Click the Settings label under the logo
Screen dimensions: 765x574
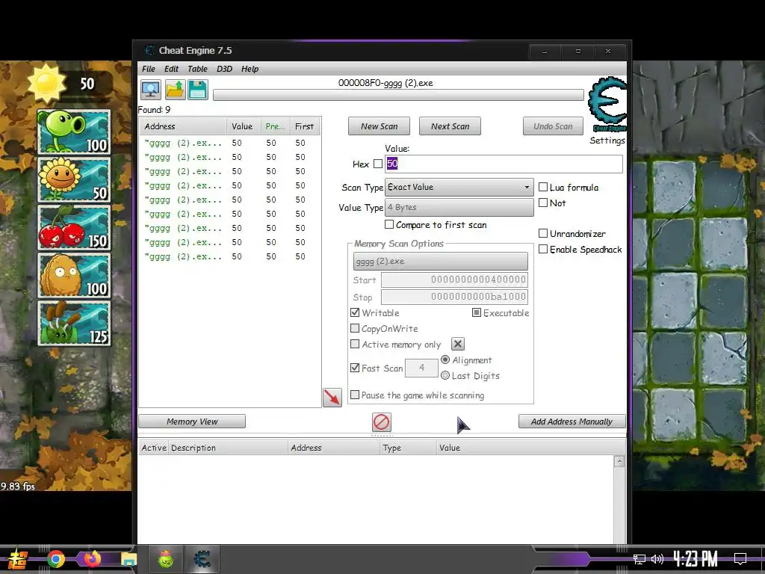pyautogui.click(x=607, y=140)
